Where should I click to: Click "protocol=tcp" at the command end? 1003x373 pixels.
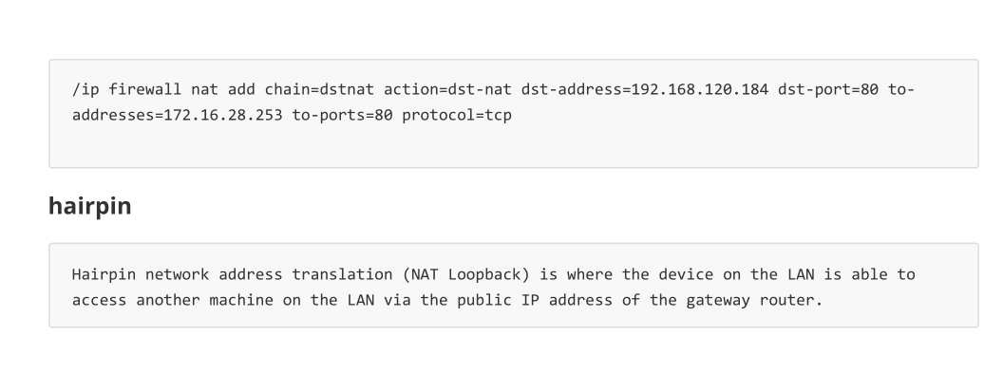[457, 116]
